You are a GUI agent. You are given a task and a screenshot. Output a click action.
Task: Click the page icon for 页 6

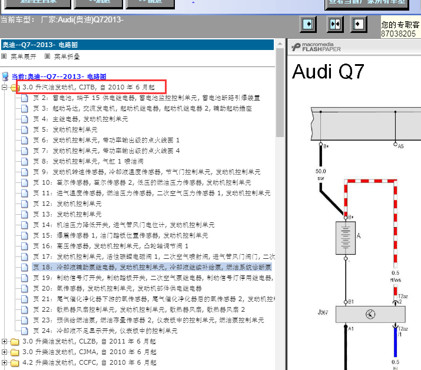[x=24, y=141]
